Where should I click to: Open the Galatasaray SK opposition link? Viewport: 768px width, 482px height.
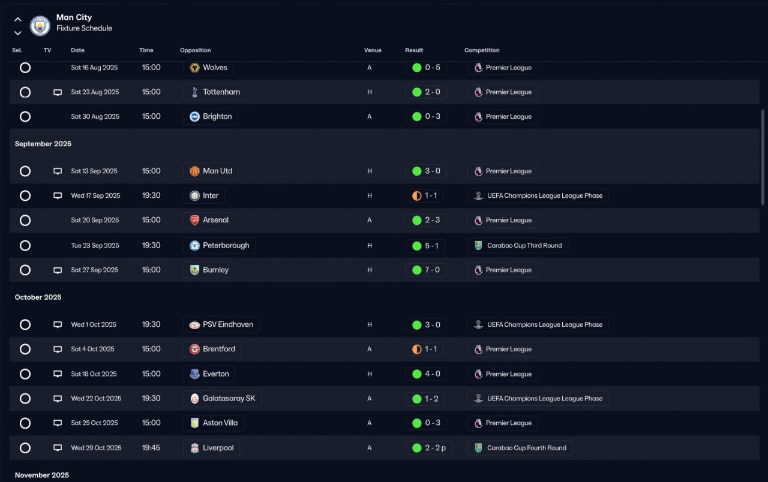tap(223, 399)
